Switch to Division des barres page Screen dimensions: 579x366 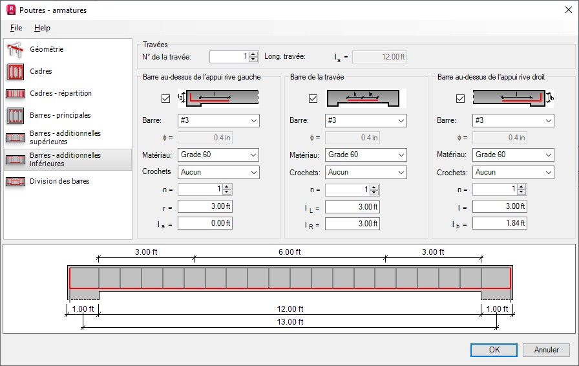(x=59, y=181)
